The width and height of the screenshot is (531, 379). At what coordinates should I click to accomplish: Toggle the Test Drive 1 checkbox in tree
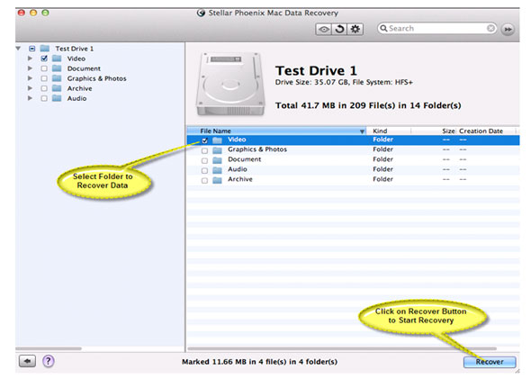[31, 49]
